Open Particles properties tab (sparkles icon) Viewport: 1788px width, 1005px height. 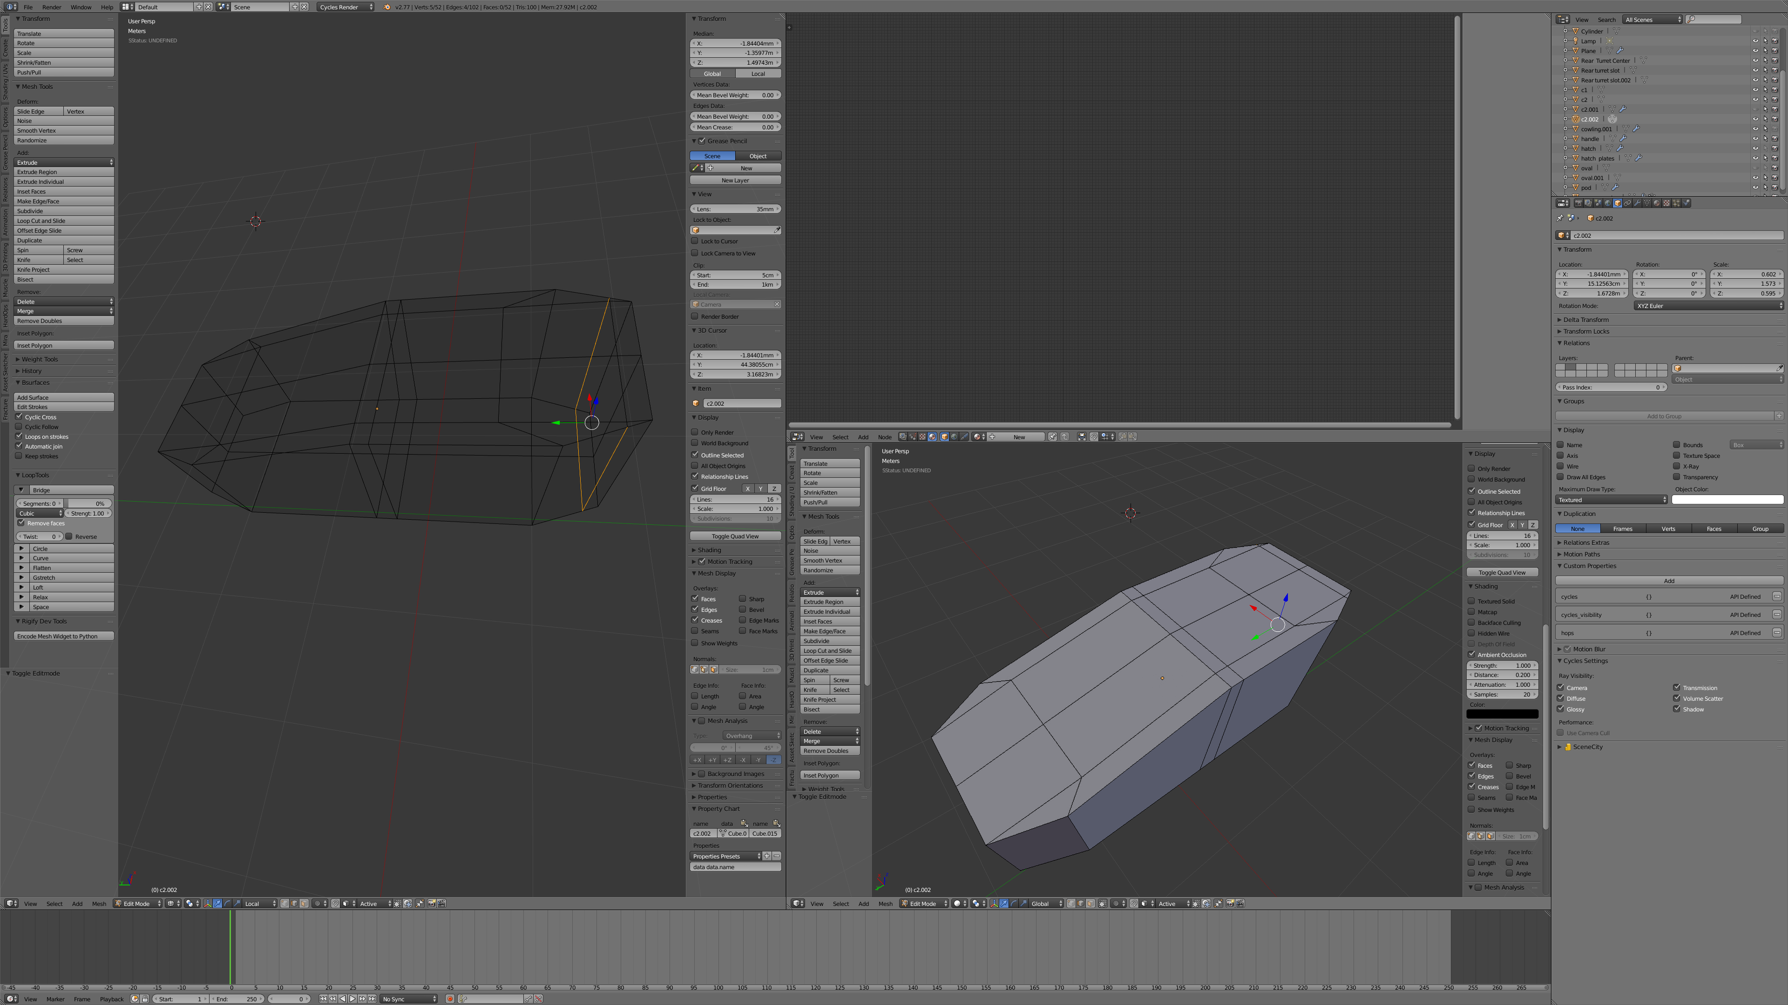point(1676,203)
